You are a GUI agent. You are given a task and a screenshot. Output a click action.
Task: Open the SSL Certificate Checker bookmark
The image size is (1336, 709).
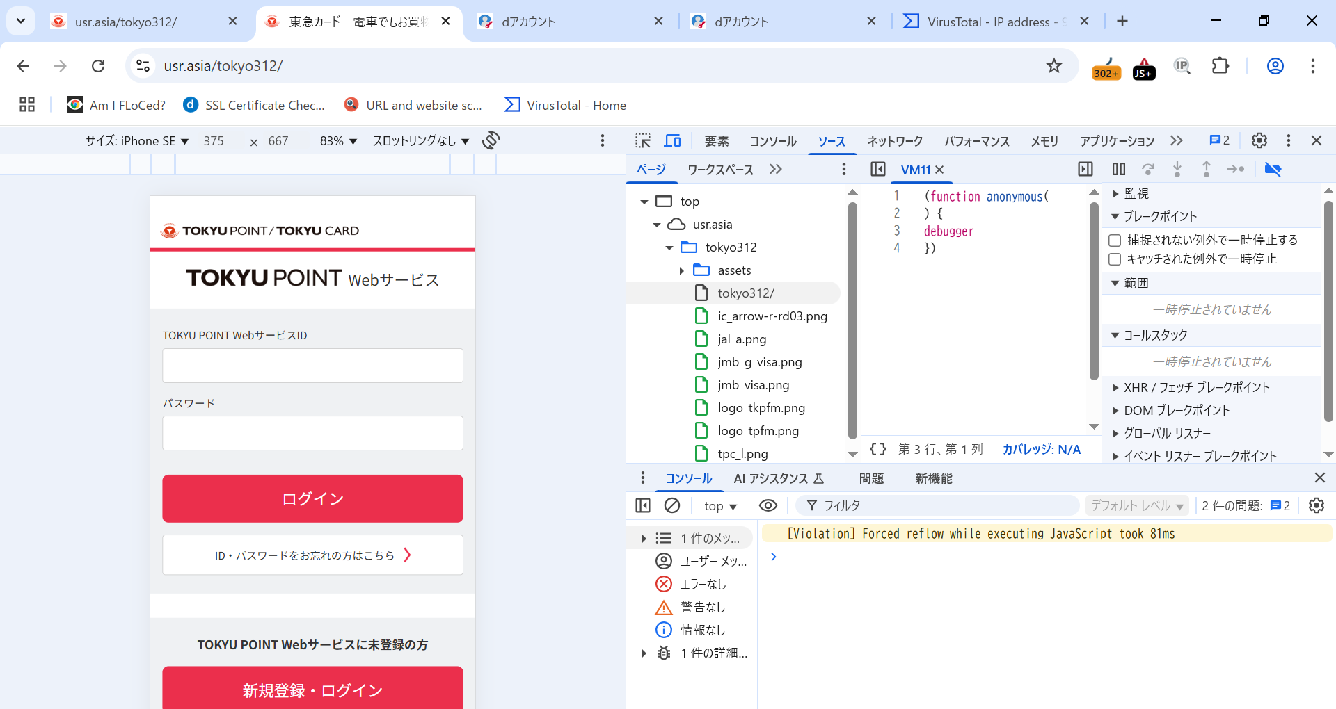[x=254, y=105]
